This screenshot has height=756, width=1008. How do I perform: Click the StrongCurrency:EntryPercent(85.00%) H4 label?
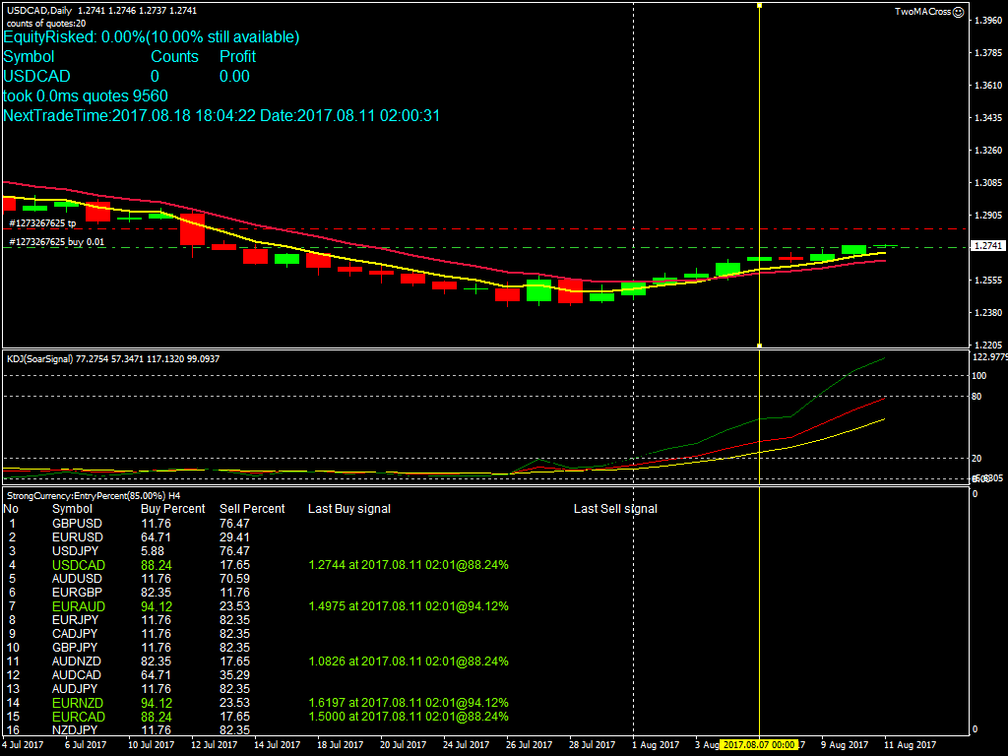(94, 496)
